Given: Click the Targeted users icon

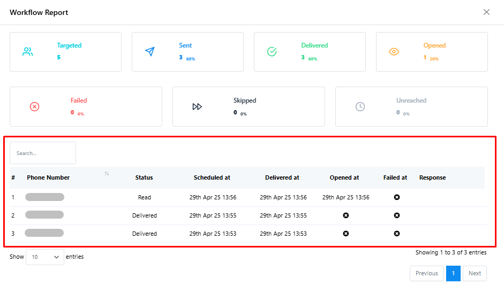Looking at the screenshot, I should click(x=28, y=52).
